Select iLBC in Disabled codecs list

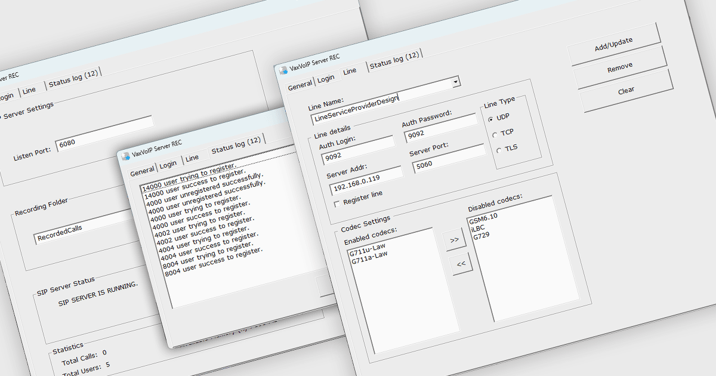[477, 228]
